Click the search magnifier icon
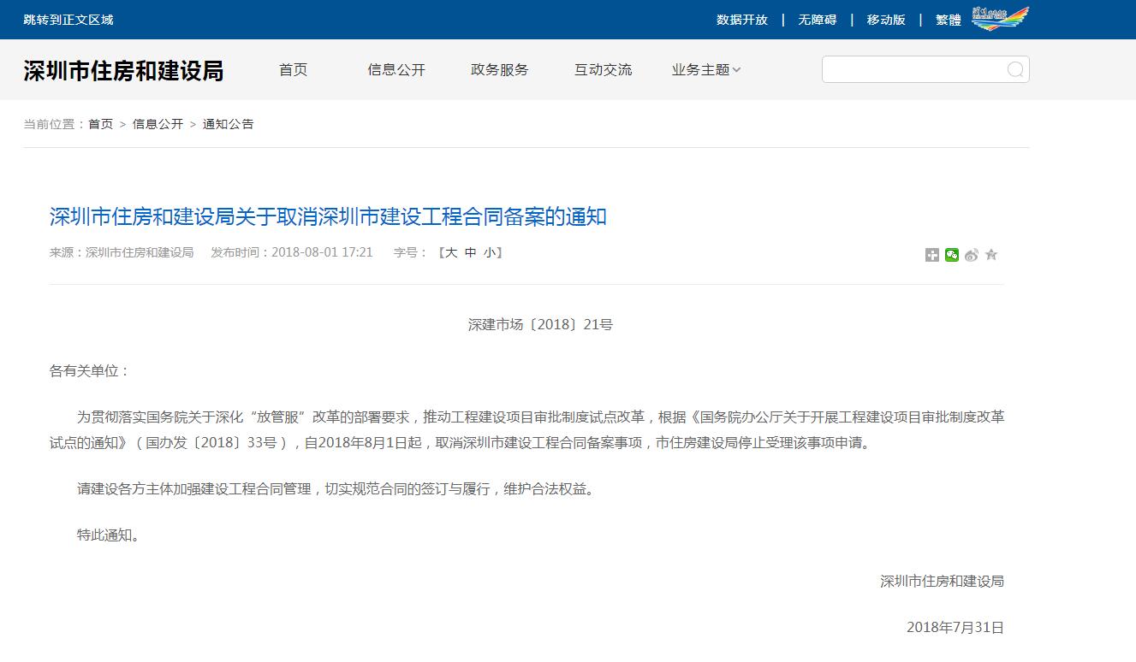Screen dimensions: 1136x662 (1014, 69)
